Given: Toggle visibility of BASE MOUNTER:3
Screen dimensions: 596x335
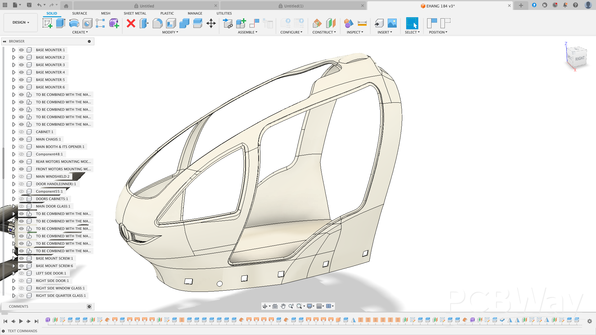Looking at the screenshot, I should (x=21, y=65).
